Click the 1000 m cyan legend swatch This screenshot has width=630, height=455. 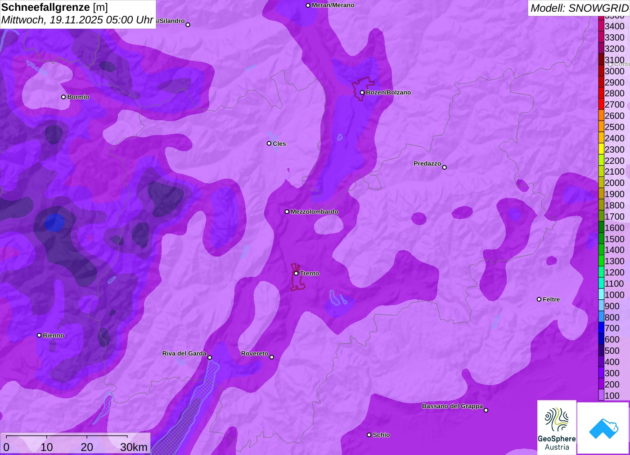(x=601, y=295)
